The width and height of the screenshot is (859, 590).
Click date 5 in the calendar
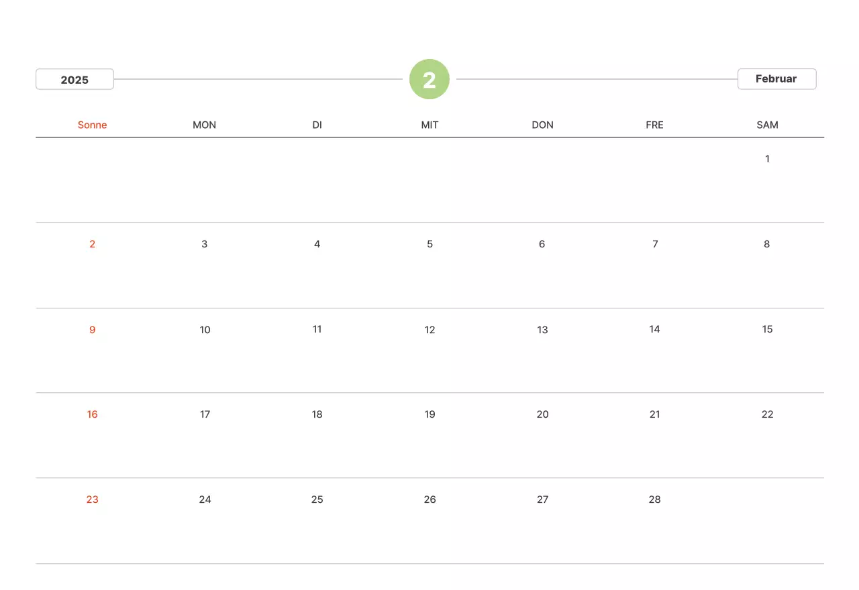(429, 244)
